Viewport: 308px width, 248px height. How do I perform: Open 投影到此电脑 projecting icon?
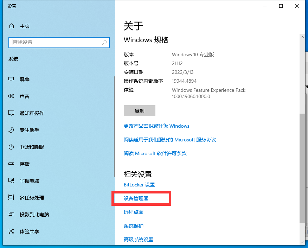tap(11, 214)
